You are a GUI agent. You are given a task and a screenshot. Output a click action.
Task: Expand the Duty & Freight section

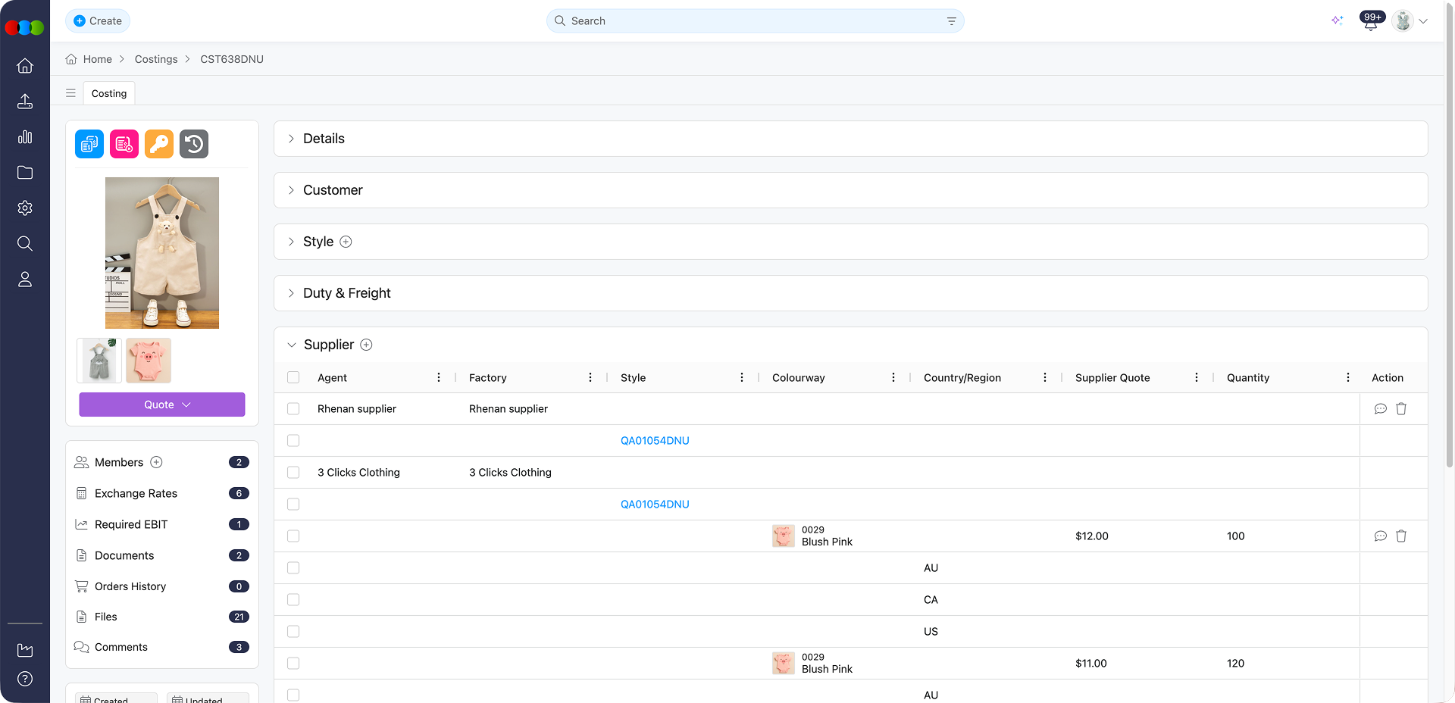[346, 293]
